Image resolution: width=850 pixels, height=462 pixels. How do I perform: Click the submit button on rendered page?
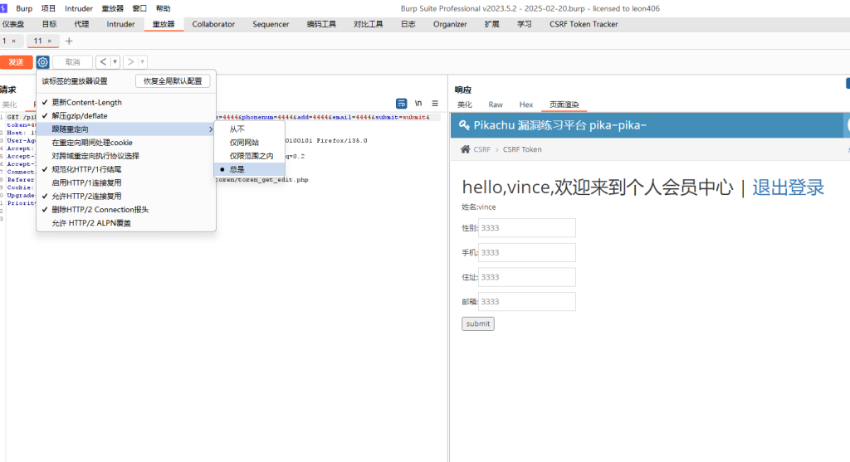click(x=477, y=323)
